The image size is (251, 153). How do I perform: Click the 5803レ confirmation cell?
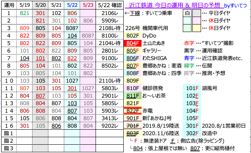coord(110,88)
